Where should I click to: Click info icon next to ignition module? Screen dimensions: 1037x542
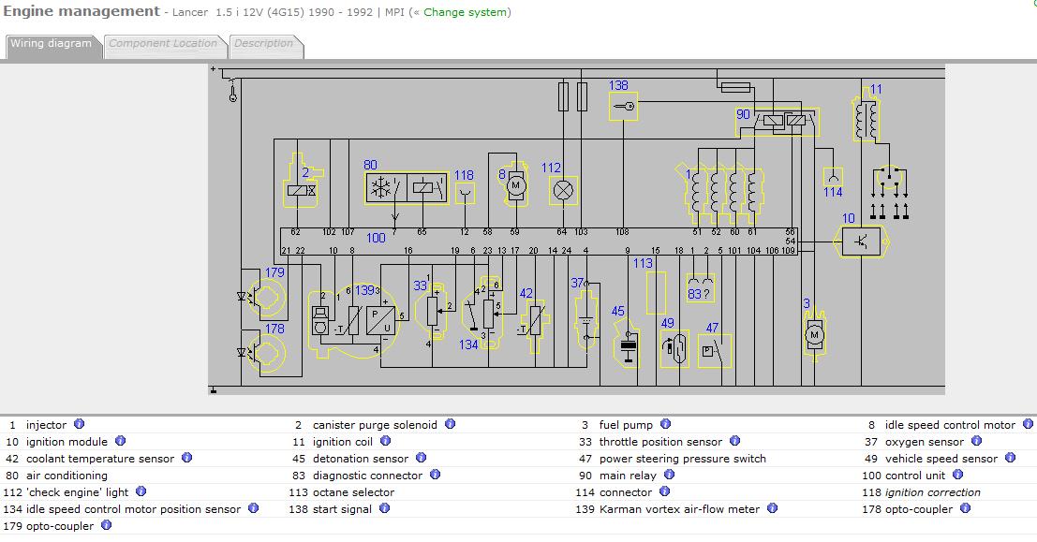pos(120,440)
